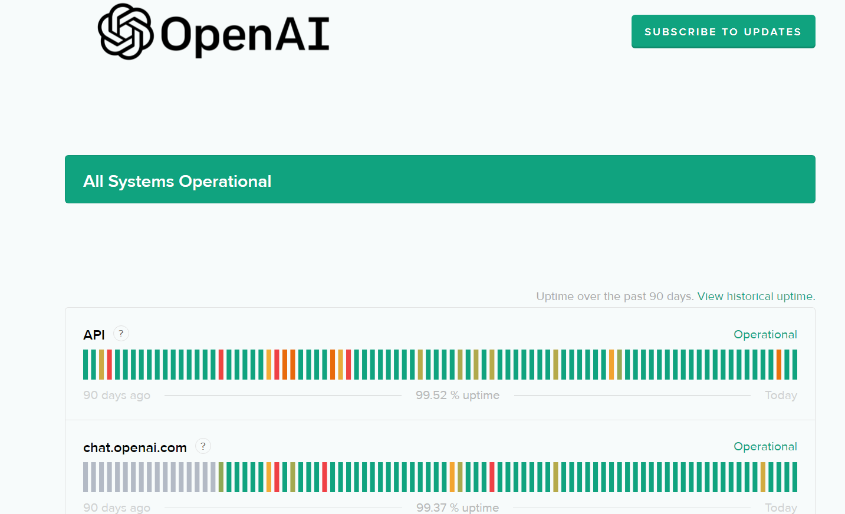Select the yellow bar nearest Today in chat.openai.com row
This screenshot has width=845, height=514.
[762, 477]
